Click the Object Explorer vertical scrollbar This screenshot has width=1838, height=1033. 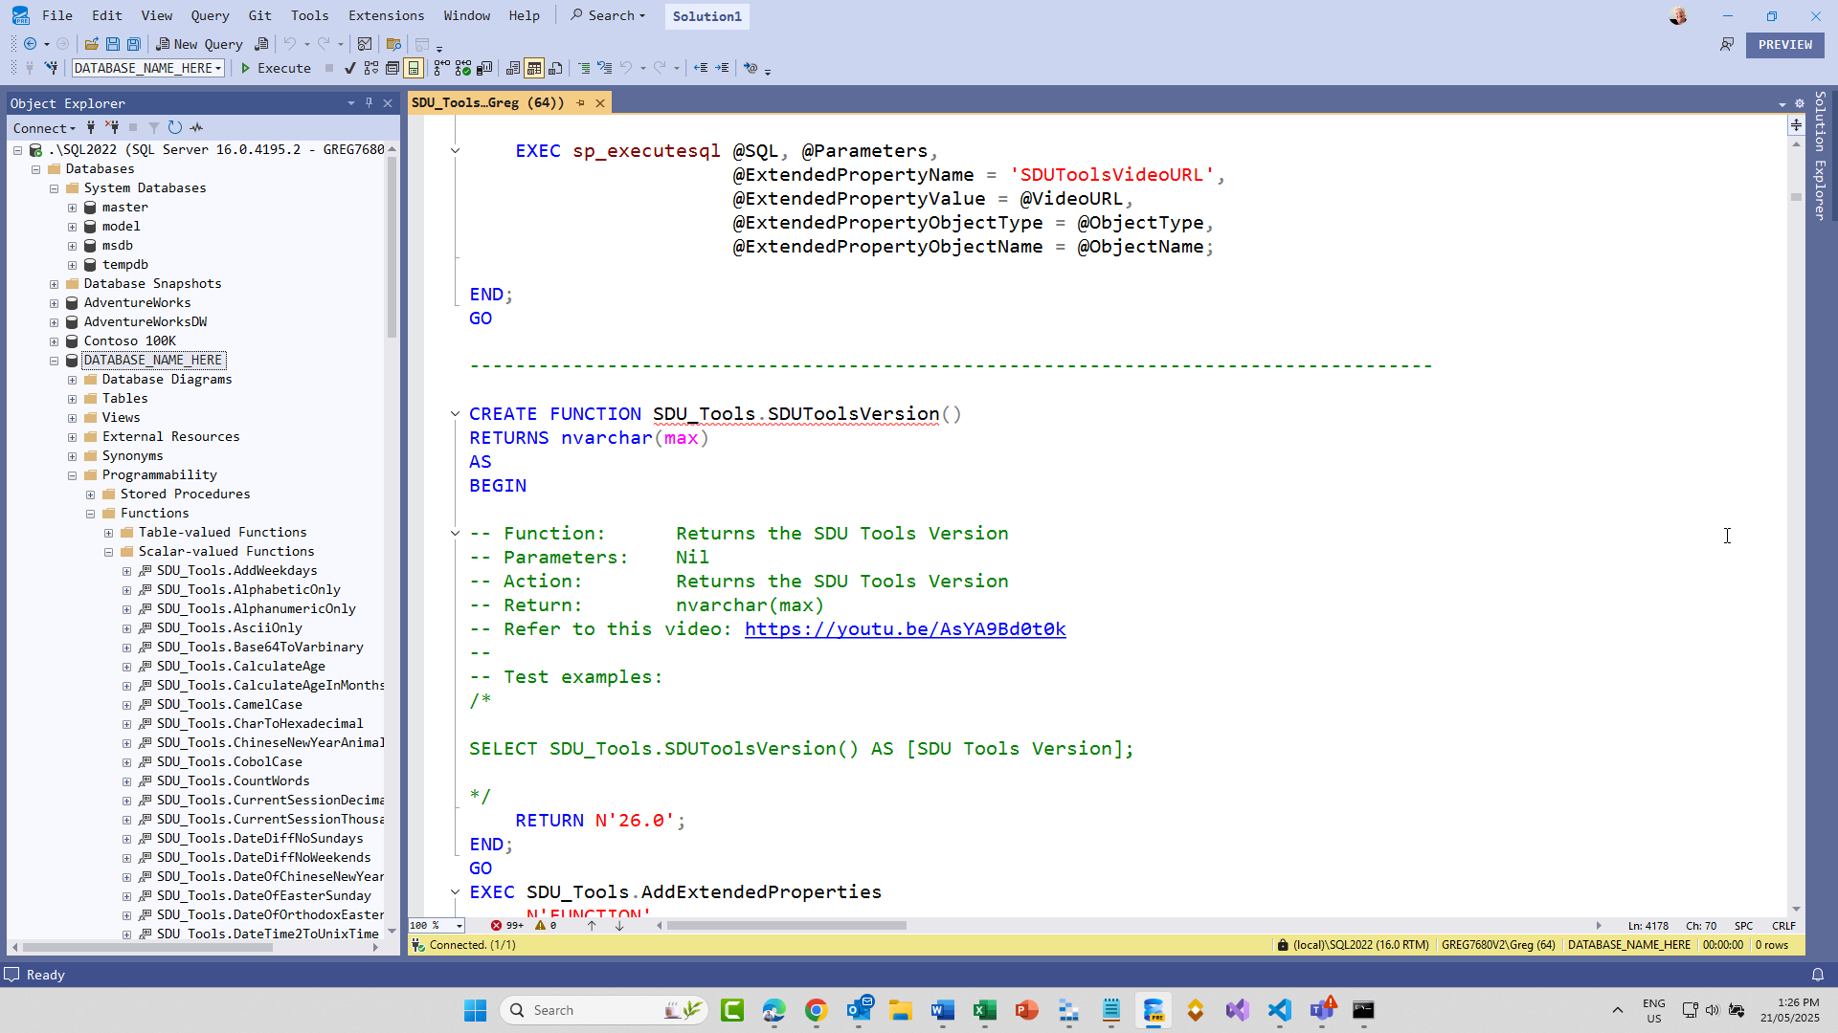[x=392, y=247]
